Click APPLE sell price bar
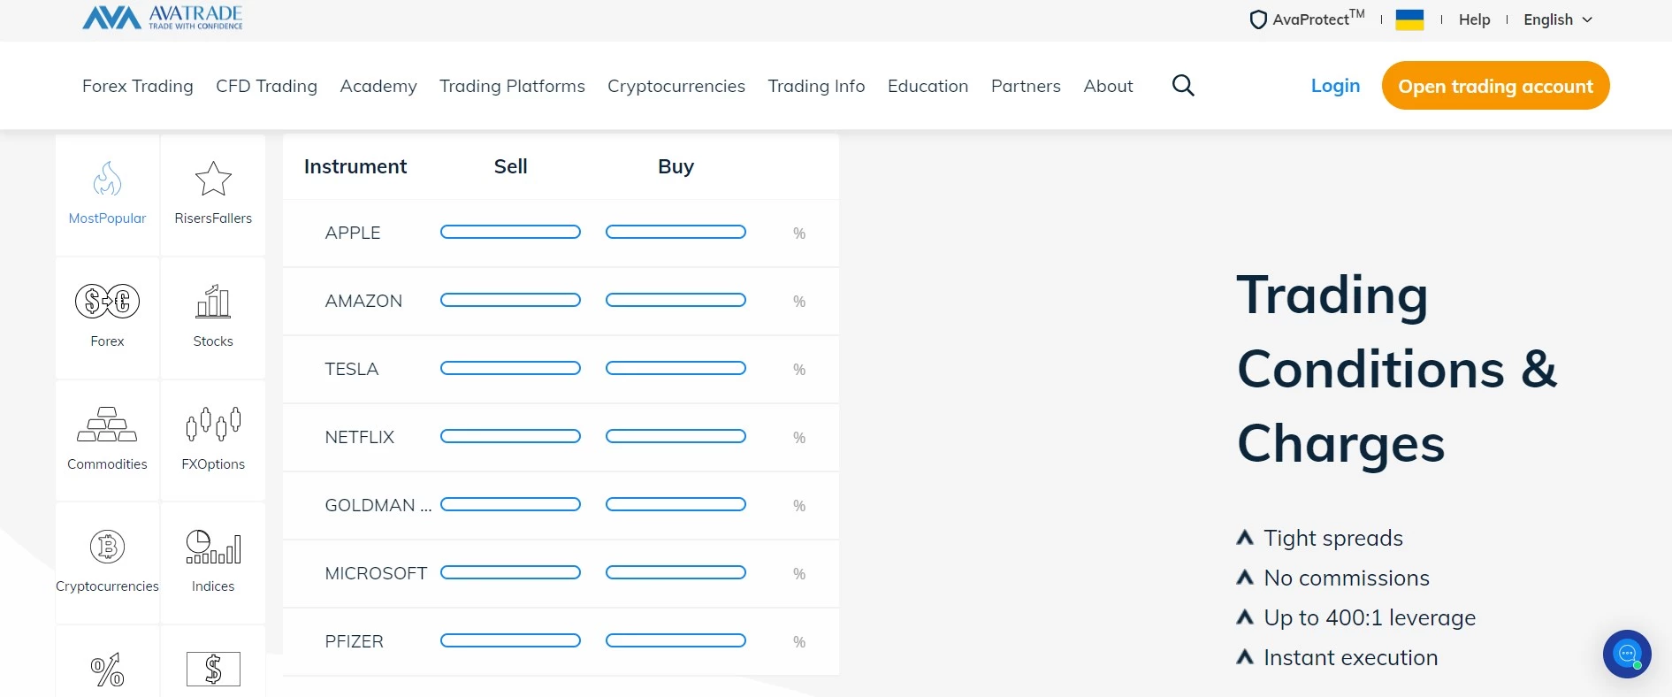 (510, 232)
